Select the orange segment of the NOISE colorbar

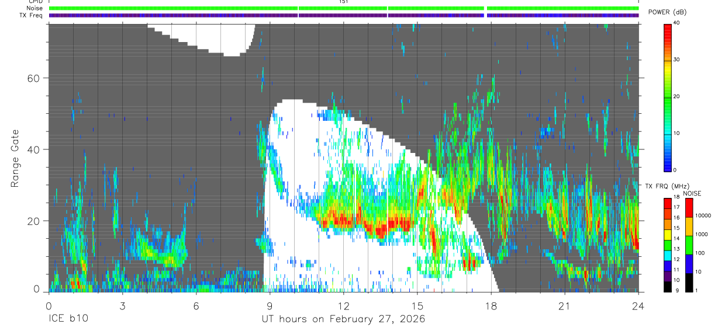click(x=690, y=227)
